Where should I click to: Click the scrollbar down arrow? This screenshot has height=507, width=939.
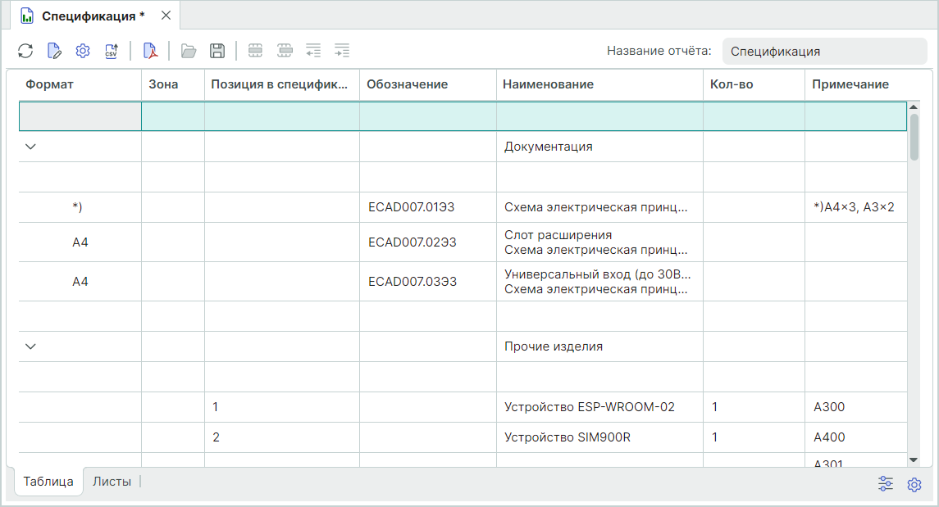coord(914,460)
